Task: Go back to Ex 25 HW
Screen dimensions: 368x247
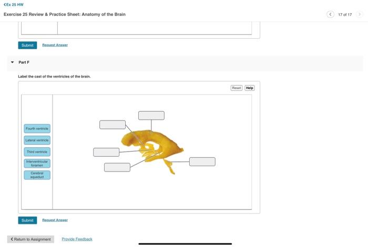Action: (x=14, y=4)
